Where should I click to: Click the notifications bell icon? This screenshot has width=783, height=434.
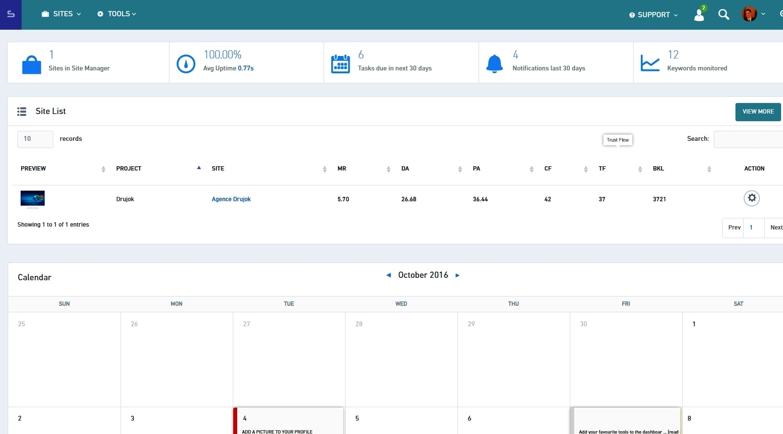[494, 64]
